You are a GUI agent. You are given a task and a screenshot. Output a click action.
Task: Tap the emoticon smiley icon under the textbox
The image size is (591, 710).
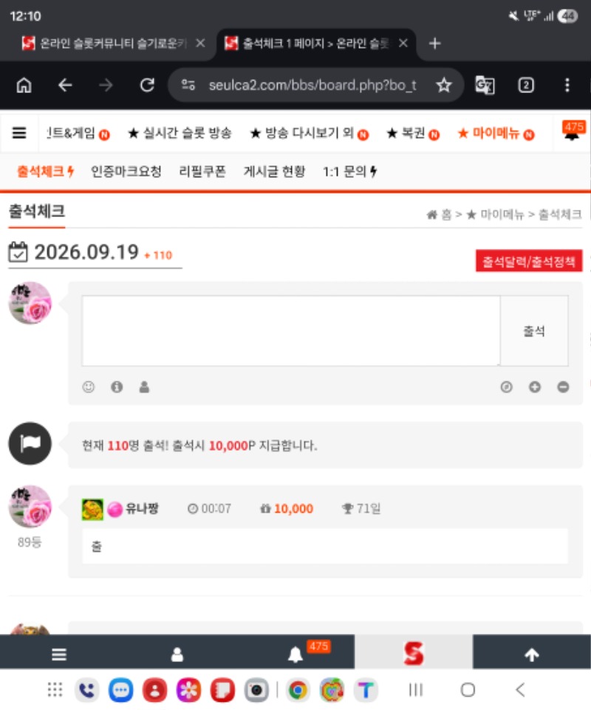[x=89, y=386]
